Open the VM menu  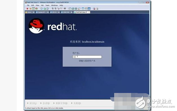click(x=42, y=5)
